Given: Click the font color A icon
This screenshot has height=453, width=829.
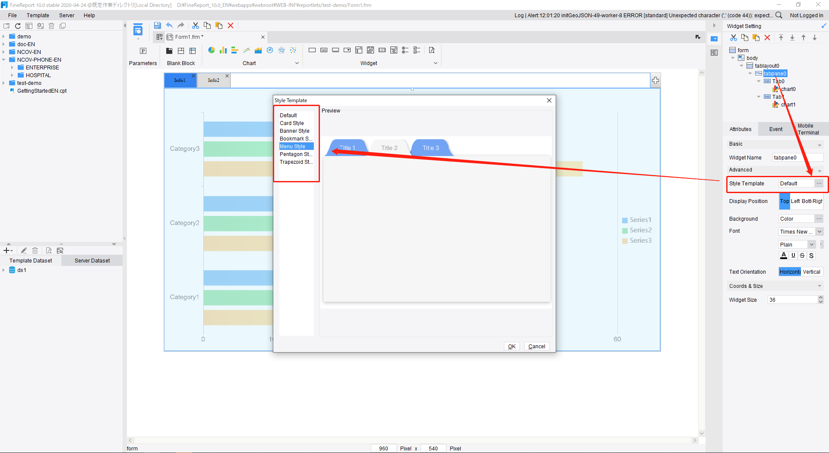Looking at the screenshot, I should pyautogui.click(x=784, y=255).
